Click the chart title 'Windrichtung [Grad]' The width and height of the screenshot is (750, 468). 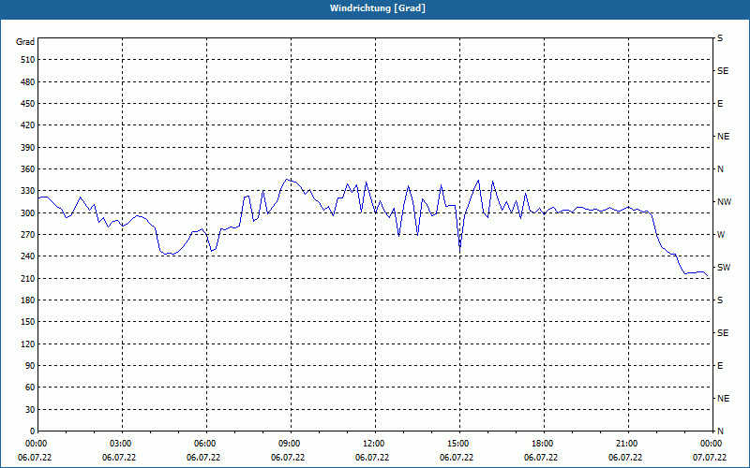click(x=378, y=8)
